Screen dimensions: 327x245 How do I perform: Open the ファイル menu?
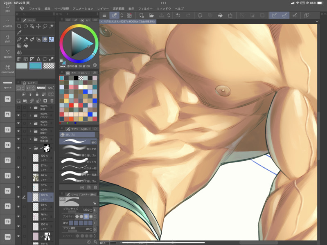point(35,9)
